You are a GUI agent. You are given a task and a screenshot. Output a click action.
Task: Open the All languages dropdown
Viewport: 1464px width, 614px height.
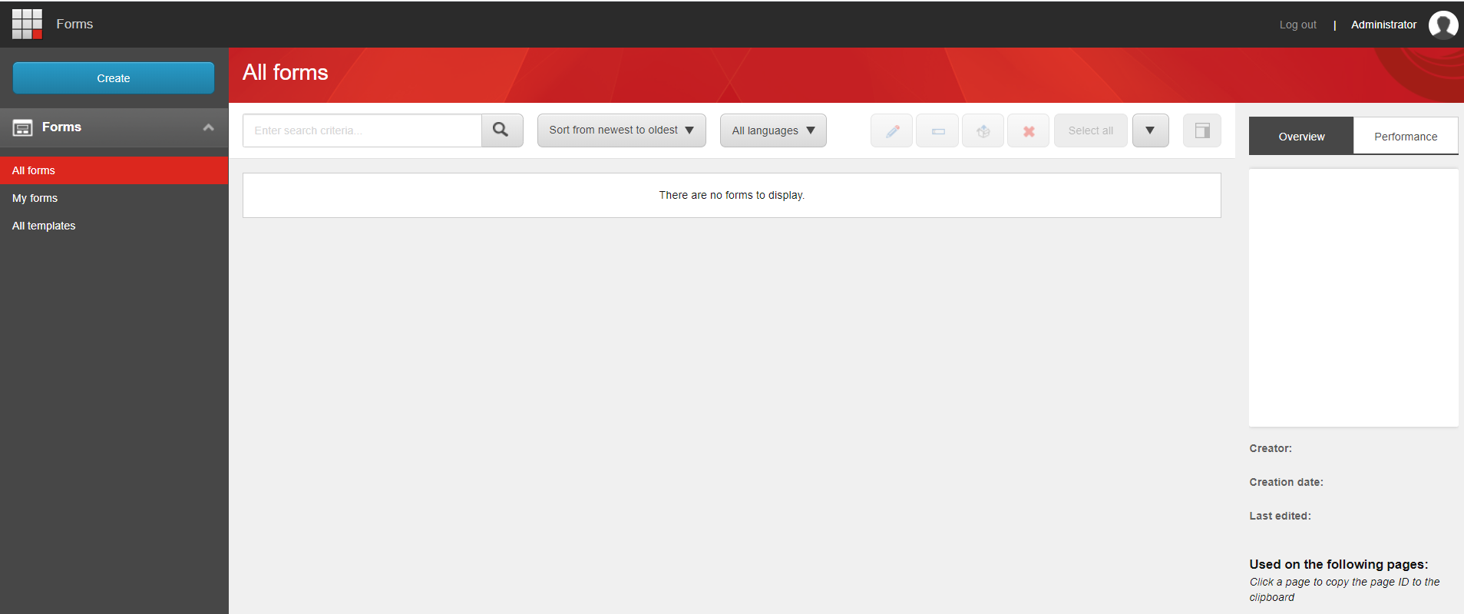773,130
